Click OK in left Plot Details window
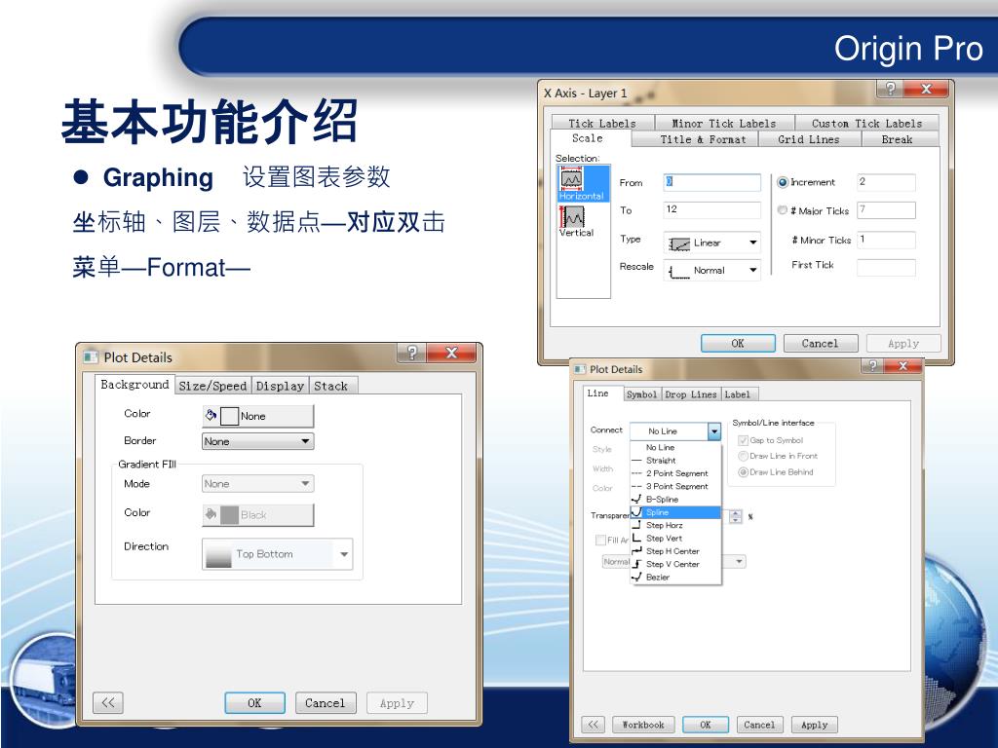 click(x=254, y=703)
